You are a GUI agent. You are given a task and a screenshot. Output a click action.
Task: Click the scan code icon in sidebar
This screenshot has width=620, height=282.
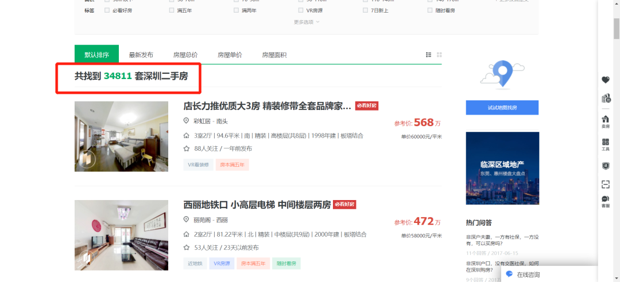(606, 184)
